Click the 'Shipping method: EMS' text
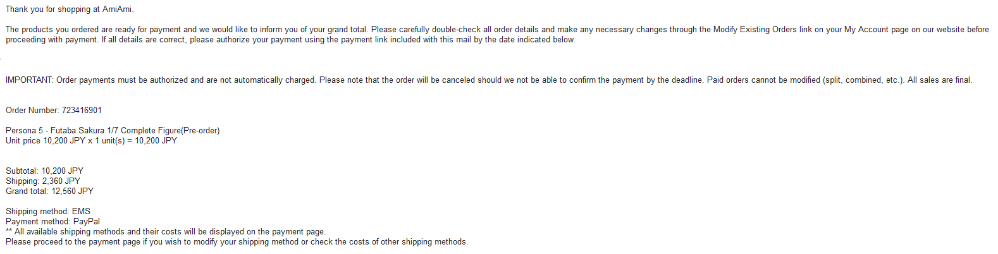998x254 pixels. 48,212
